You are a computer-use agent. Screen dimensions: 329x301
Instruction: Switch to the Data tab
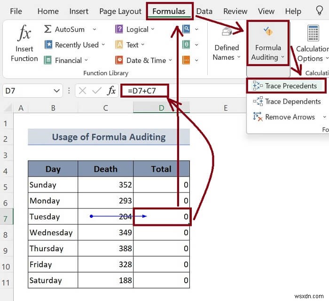coord(204,11)
